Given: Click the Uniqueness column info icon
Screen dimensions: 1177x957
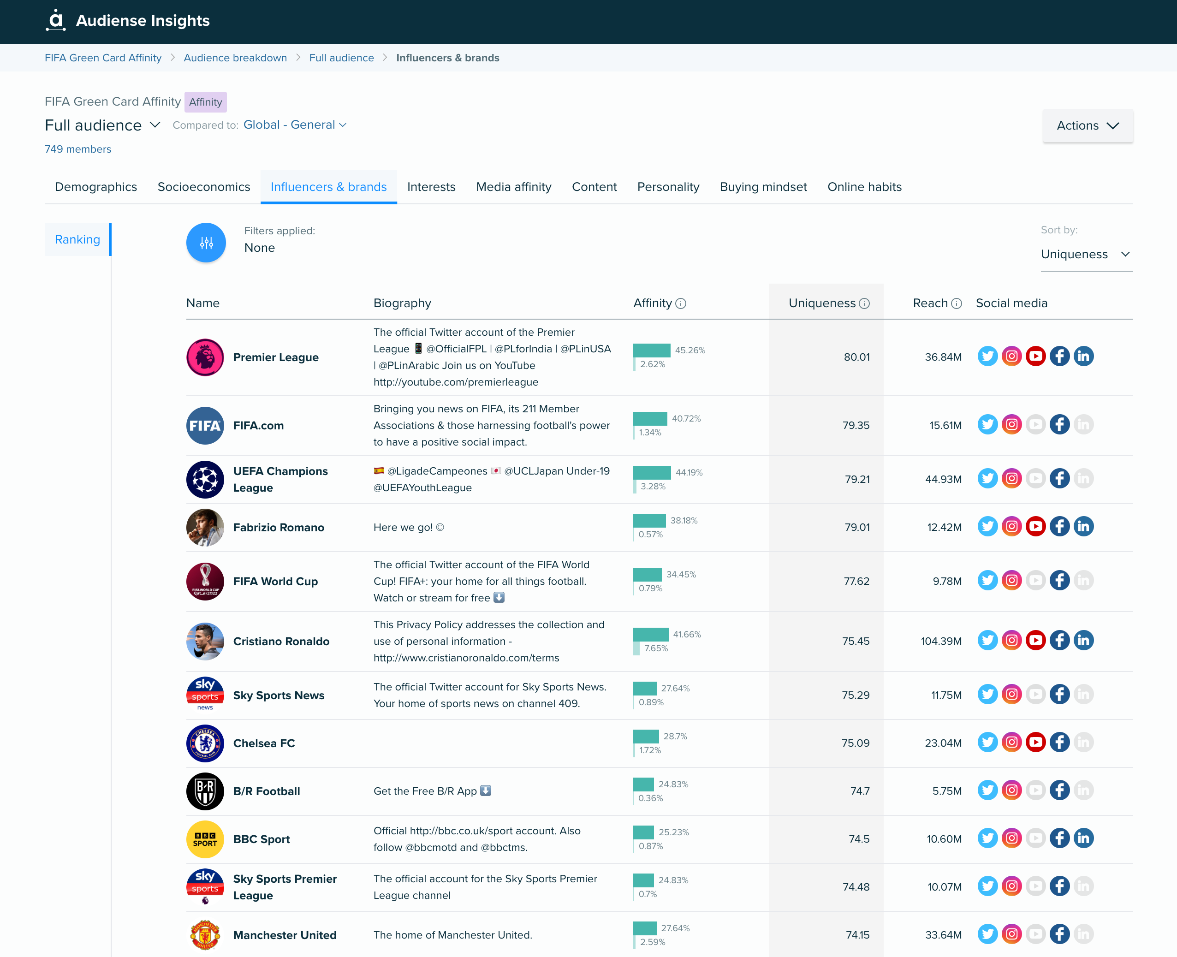Looking at the screenshot, I should pos(864,303).
